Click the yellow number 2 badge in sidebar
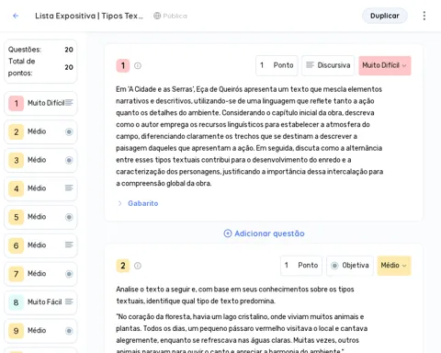Image resolution: width=441 pixels, height=353 pixels. click(17, 131)
